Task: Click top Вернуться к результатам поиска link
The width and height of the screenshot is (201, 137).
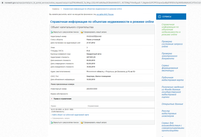Action: (66, 32)
